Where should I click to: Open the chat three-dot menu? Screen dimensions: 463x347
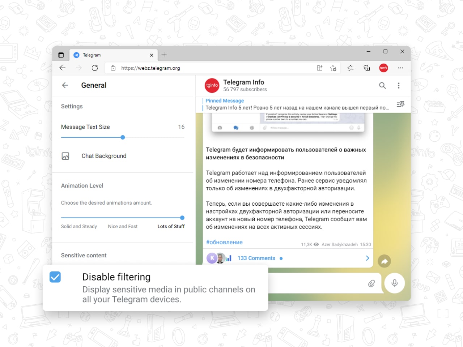tap(399, 86)
